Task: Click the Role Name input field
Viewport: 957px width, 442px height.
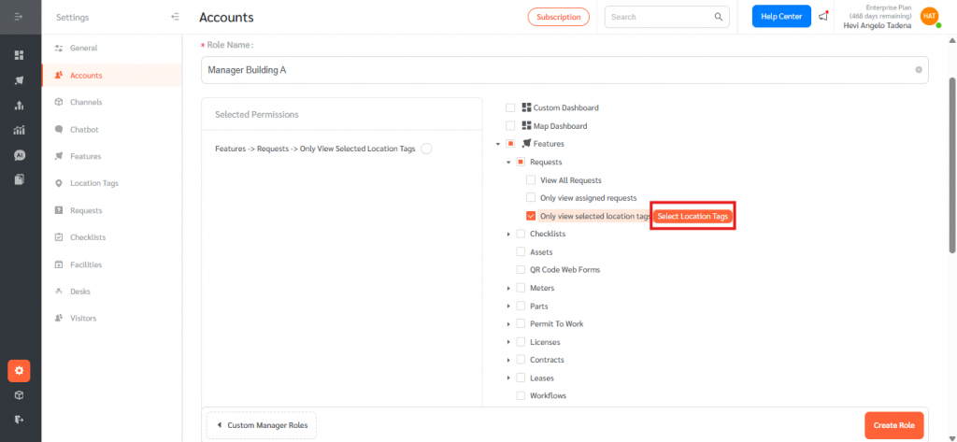Action: tap(551, 69)
